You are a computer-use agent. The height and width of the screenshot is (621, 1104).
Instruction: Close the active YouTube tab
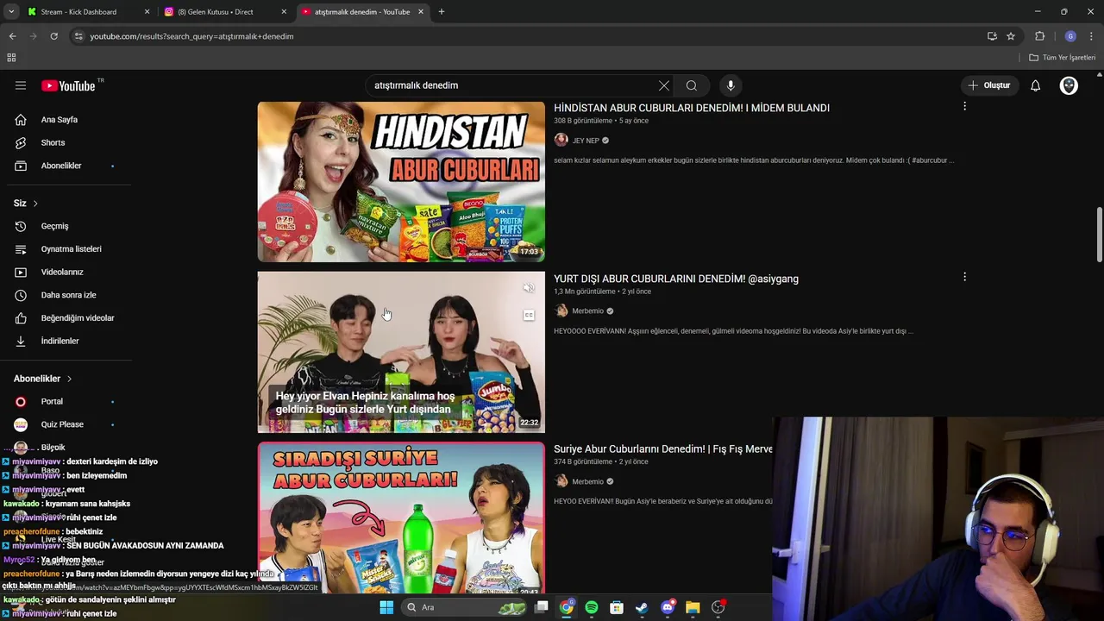421,12
